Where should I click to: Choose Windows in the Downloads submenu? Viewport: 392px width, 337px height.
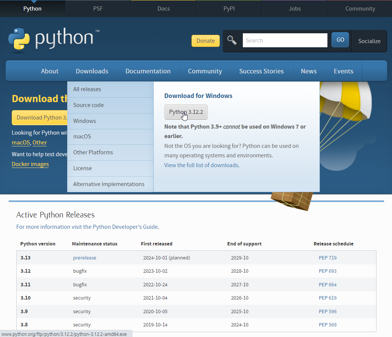[110, 121]
